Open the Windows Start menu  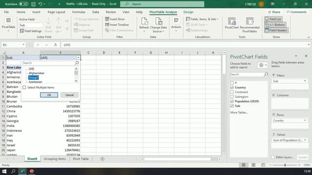[x=4, y=171]
